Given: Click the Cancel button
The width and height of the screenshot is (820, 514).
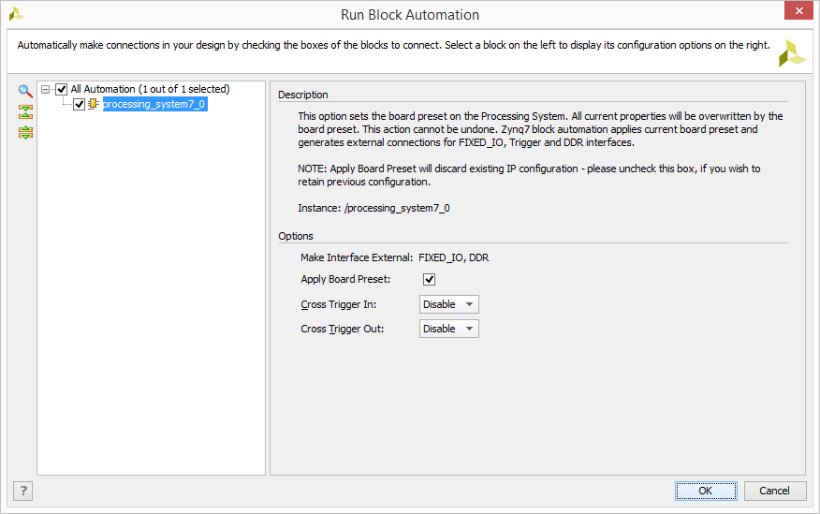Looking at the screenshot, I should 775,491.
